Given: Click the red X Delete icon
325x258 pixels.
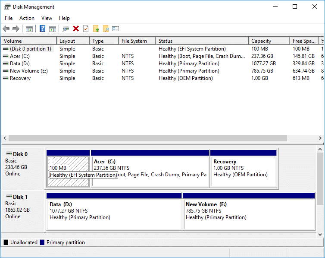Looking at the screenshot, I should pyautogui.click(x=76, y=29).
